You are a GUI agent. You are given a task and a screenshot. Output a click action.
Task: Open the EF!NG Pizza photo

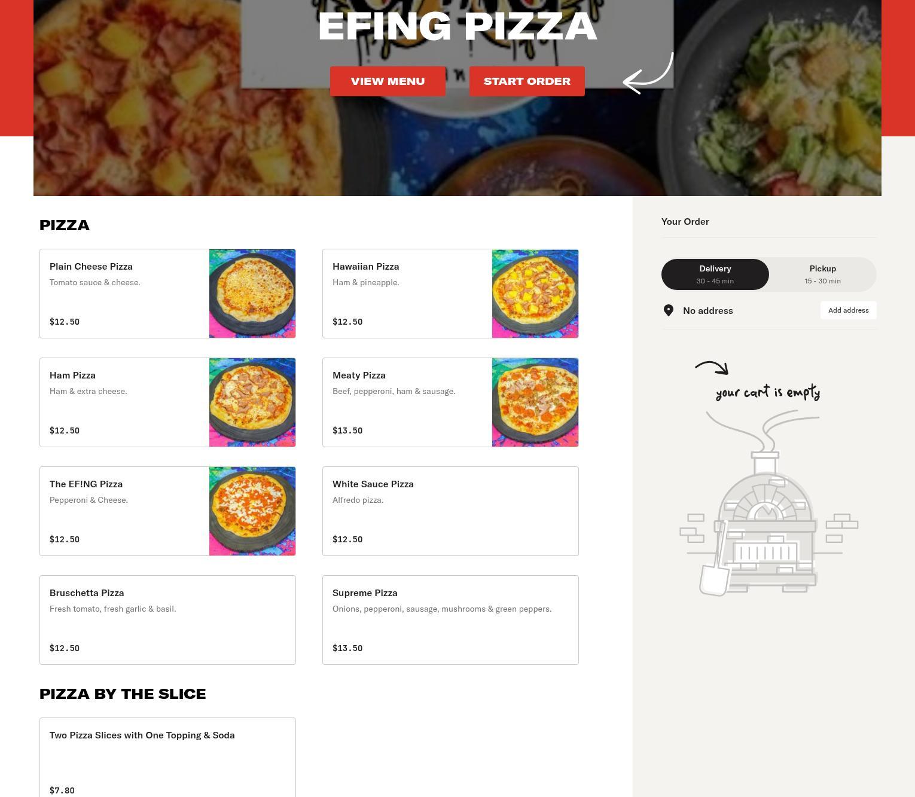252,511
